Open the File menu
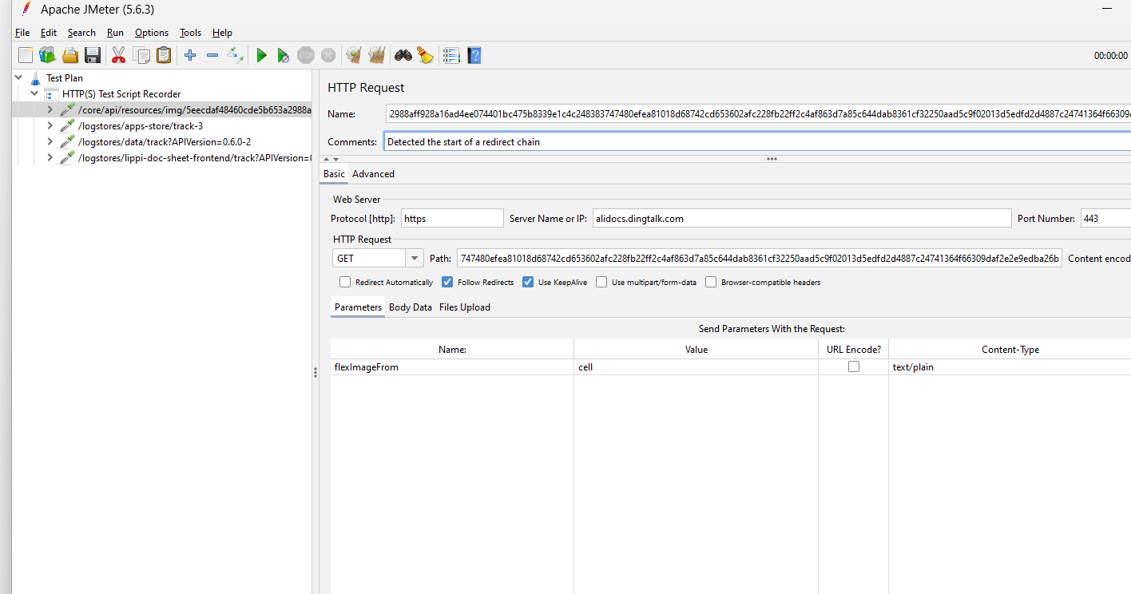This screenshot has height=594, width=1131. pyautogui.click(x=22, y=33)
